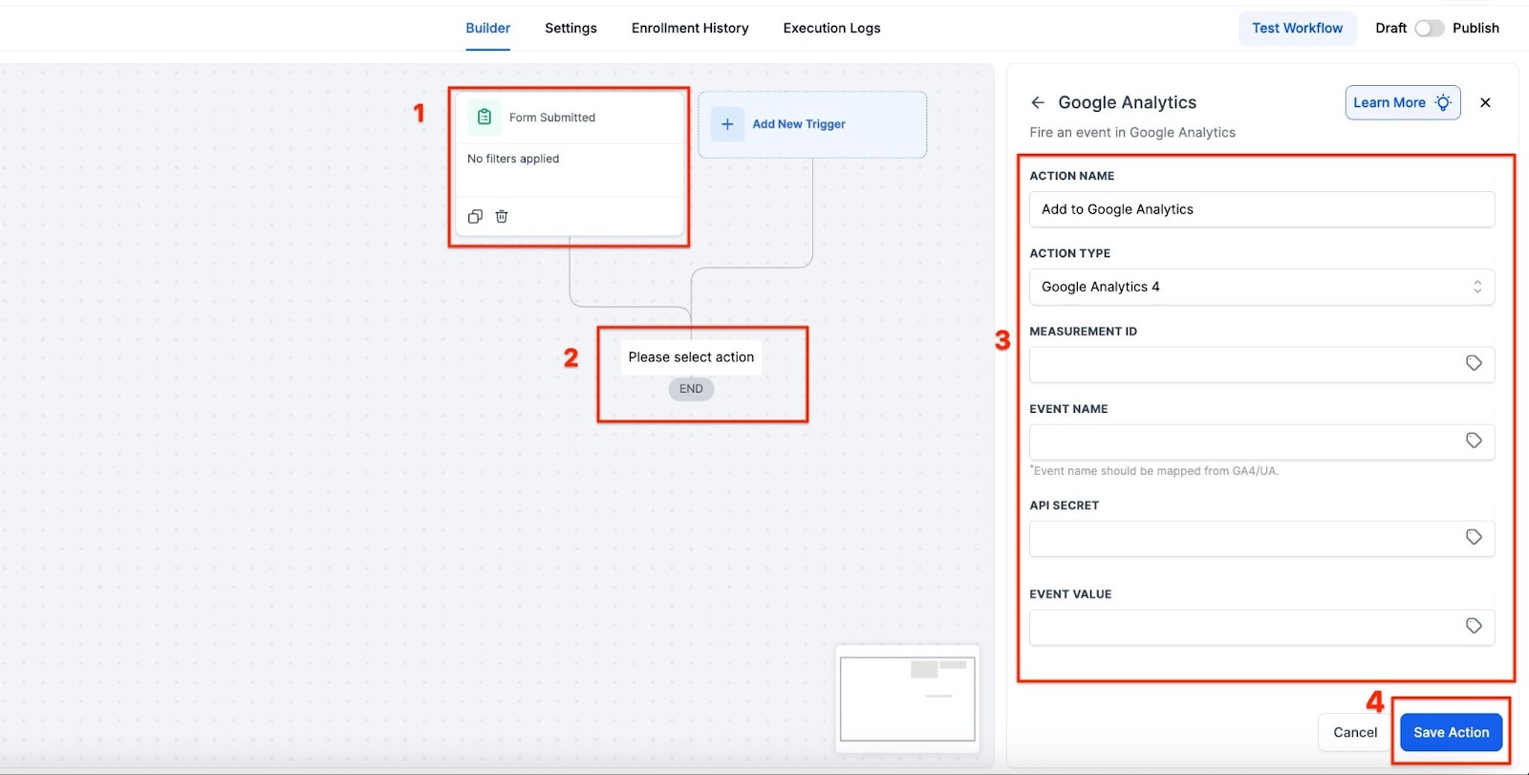Image resolution: width=1529 pixels, height=775 pixels.
Task: View the Execution Logs tab
Action: click(831, 29)
